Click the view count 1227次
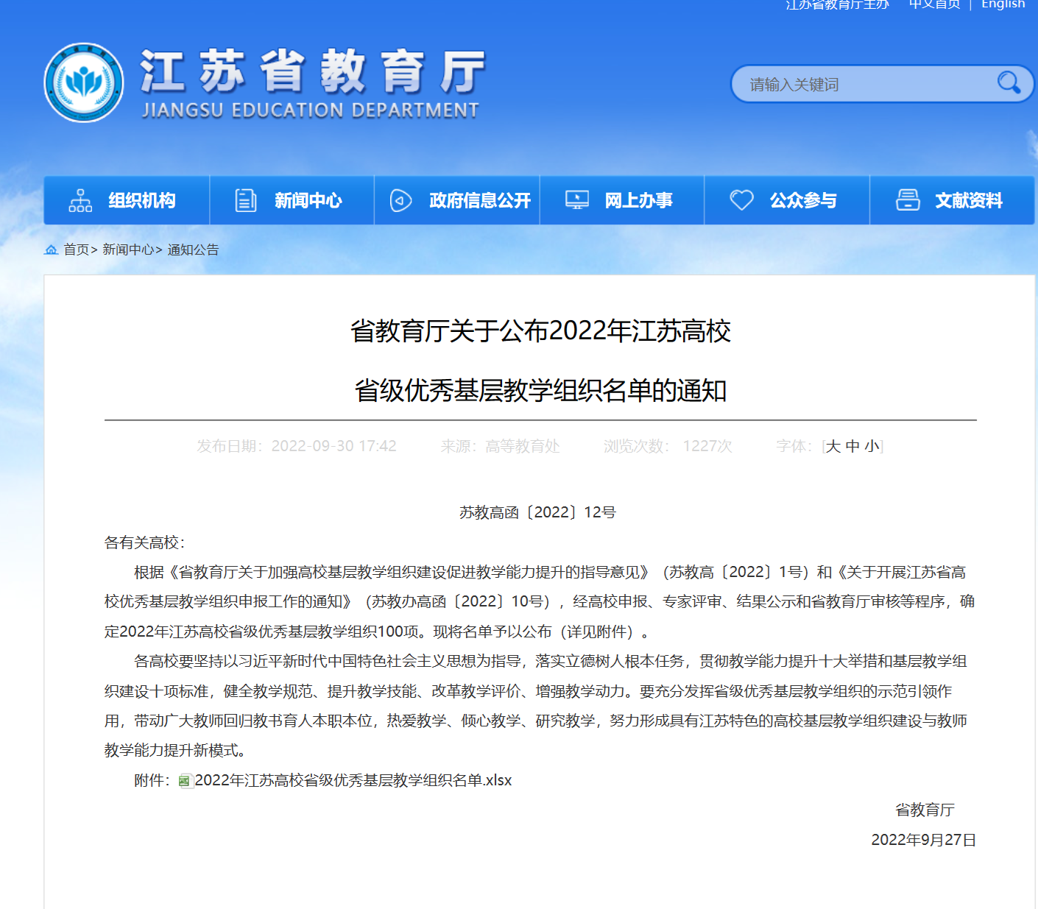The height and width of the screenshot is (909, 1038). (x=707, y=446)
